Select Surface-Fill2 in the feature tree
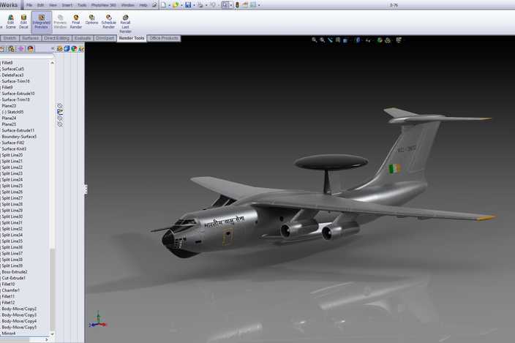 [x=13, y=143]
